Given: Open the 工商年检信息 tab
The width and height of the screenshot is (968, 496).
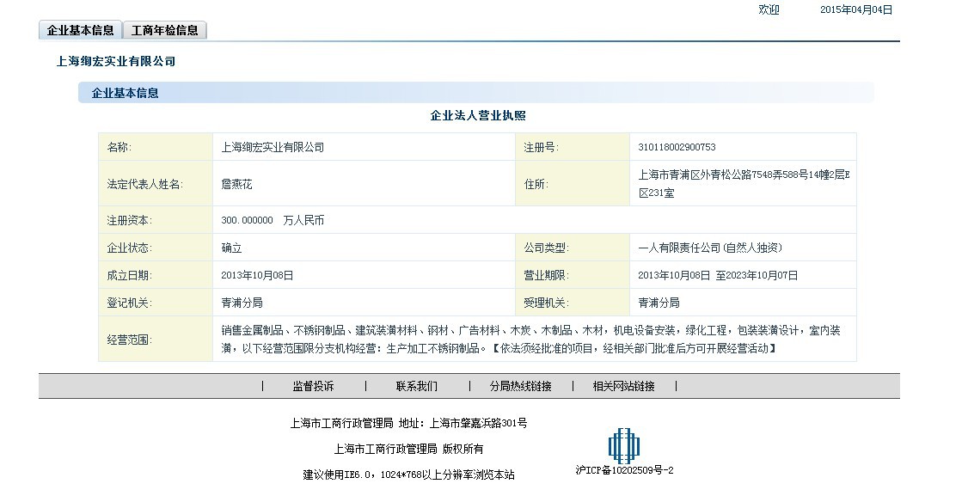Looking at the screenshot, I should (x=165, y=30).
